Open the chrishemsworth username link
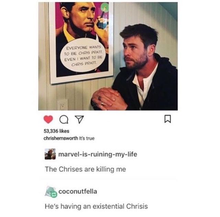This screenshot has height=217, width=220. (x=61, y=138)
